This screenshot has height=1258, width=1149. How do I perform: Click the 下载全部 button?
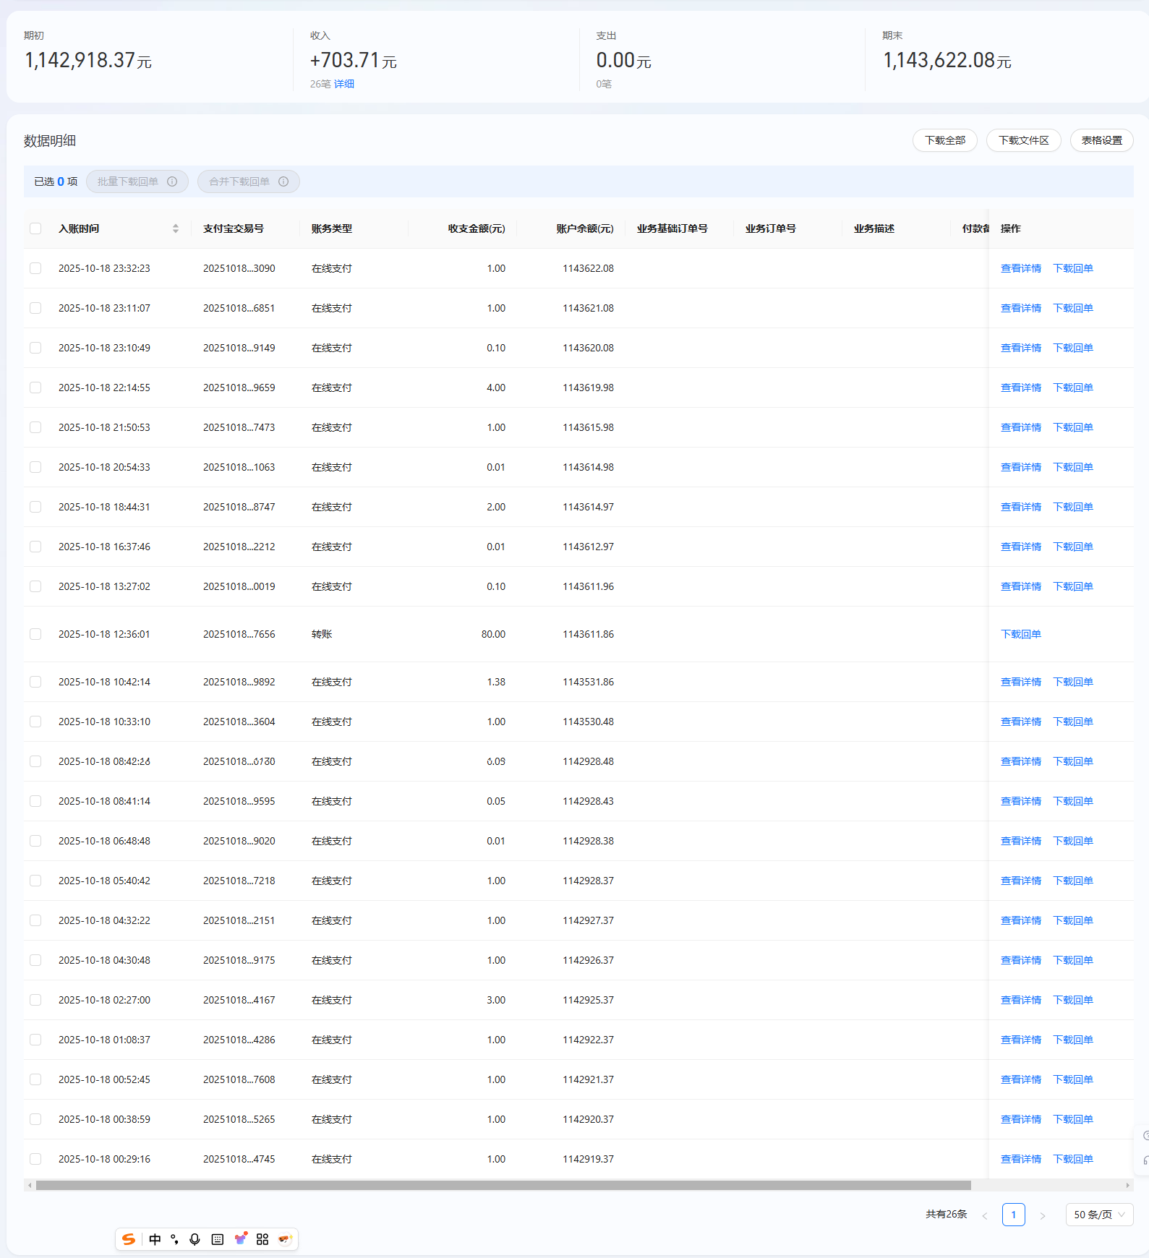coord(944,140)
